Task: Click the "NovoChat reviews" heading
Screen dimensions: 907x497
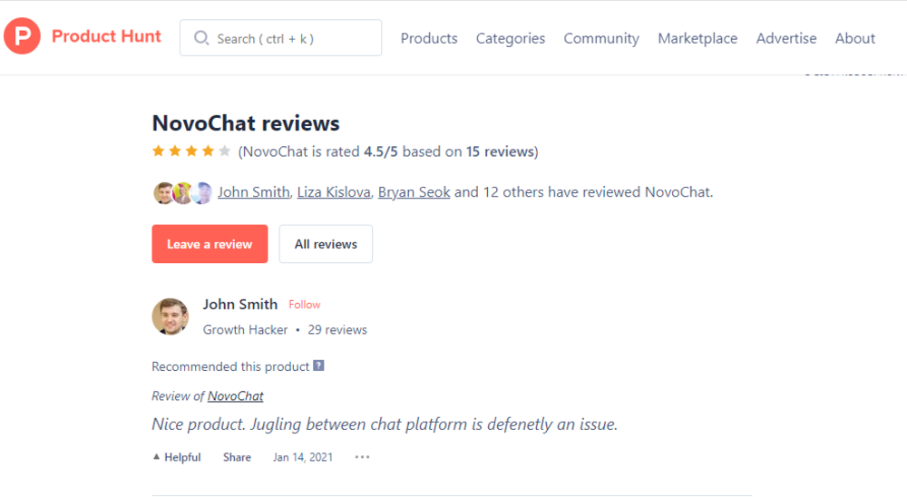Action: (x=246, y=123)
